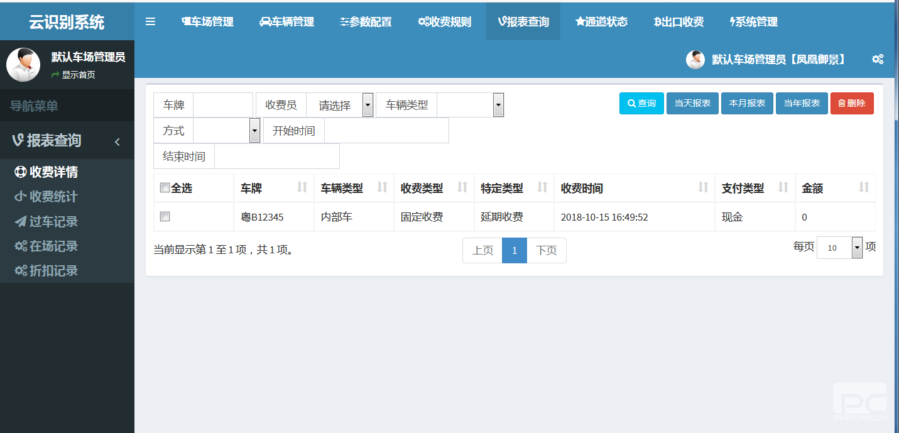Click the user avatar in the header bar
The width and height of the screenshot is (899, 433).
point(695,60)
